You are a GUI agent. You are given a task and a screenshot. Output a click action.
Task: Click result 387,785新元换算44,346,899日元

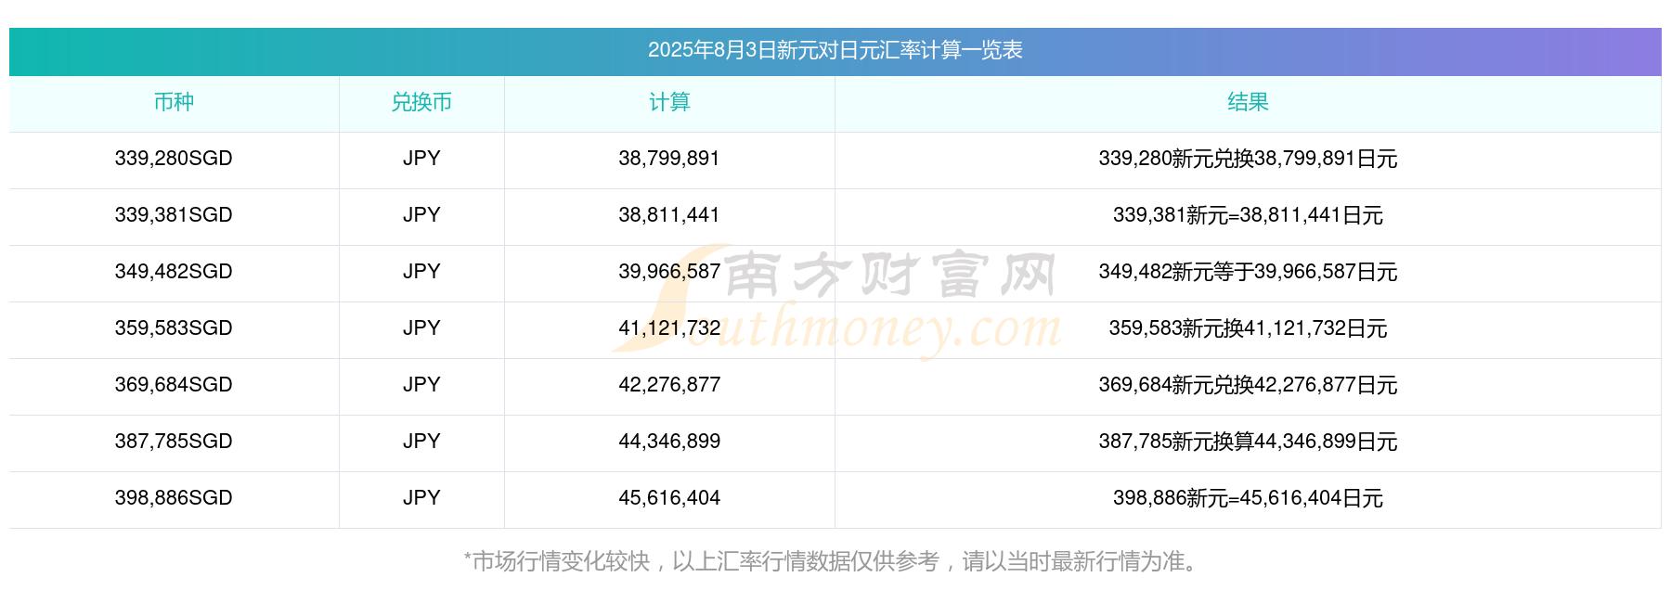pyautogui.click(x=1248, y=442)
